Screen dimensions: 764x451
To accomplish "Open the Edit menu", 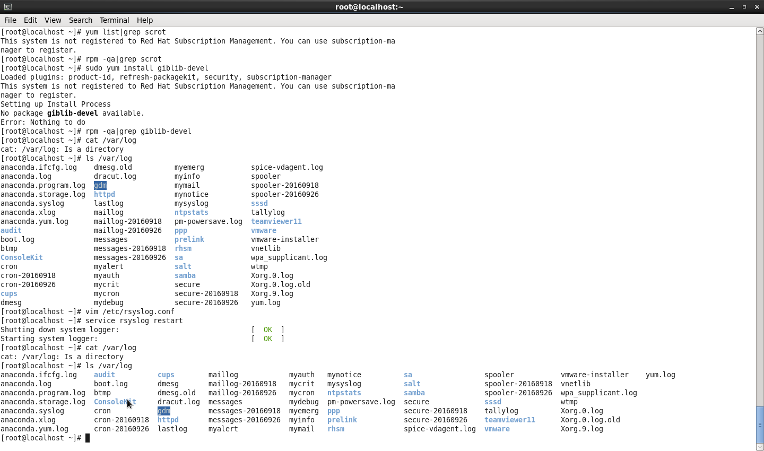I will click(x=30, y=20).
